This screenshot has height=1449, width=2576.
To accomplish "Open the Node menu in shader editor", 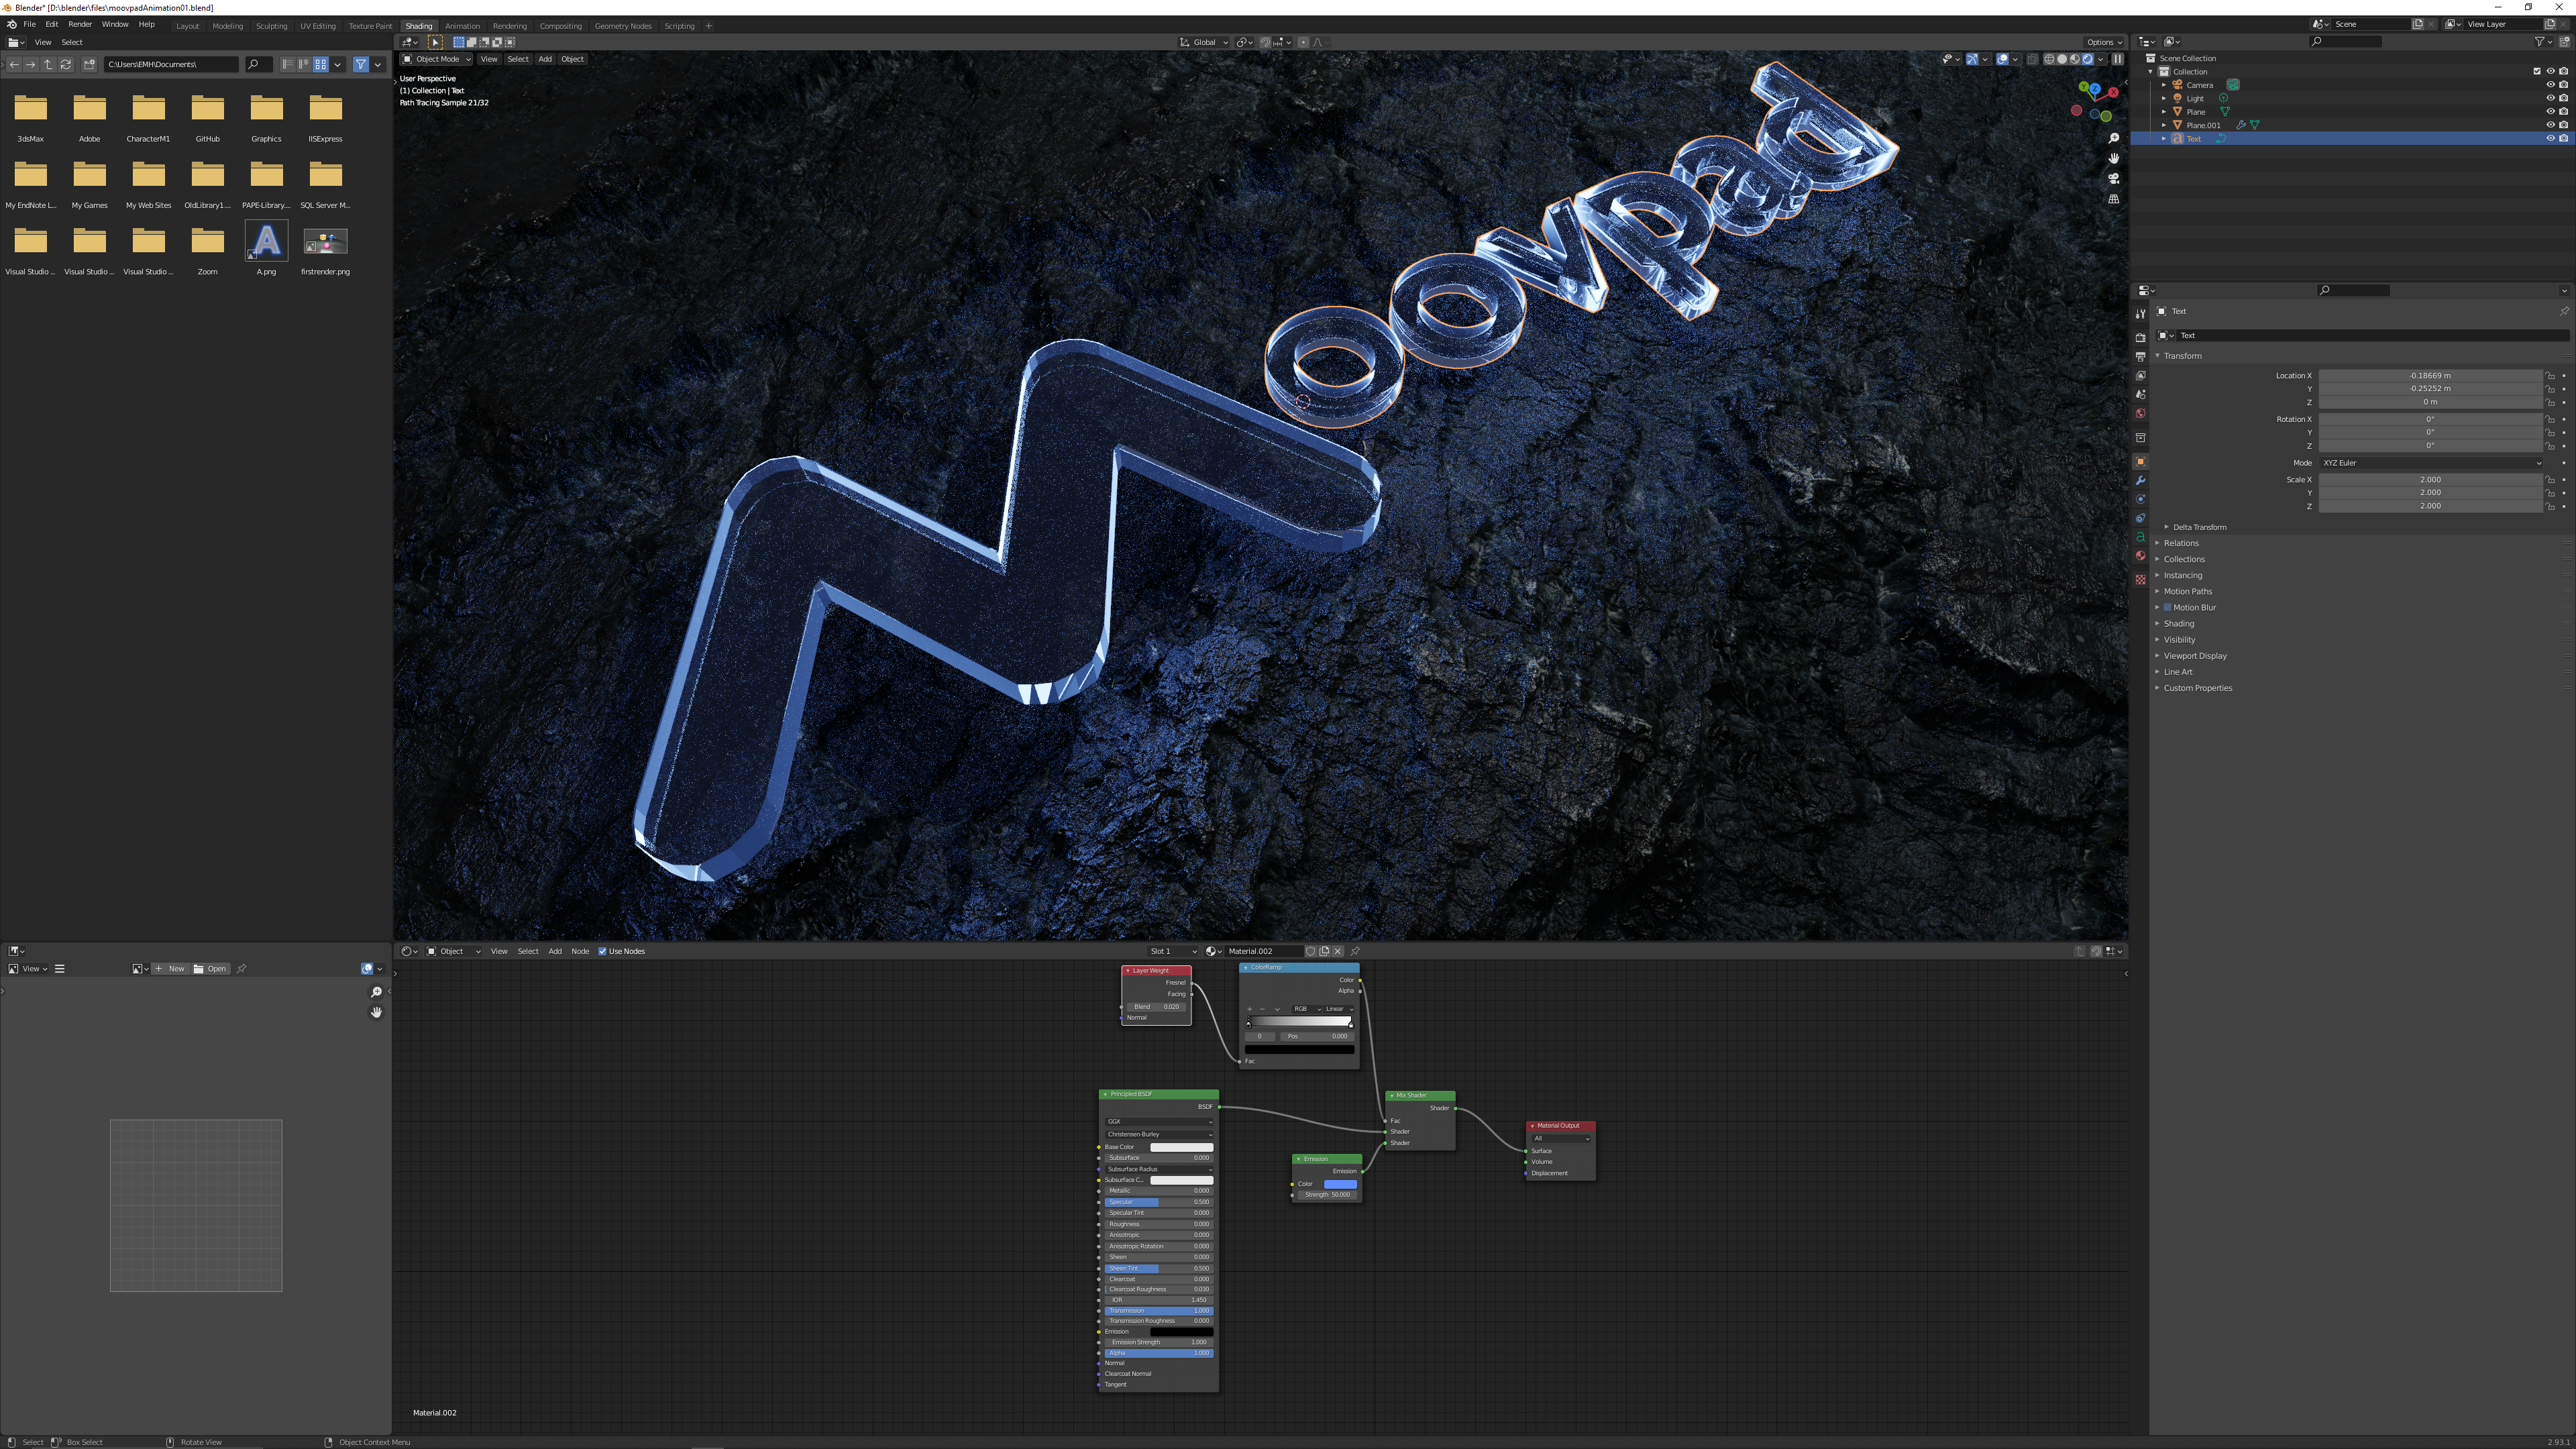I will point(580,951).
